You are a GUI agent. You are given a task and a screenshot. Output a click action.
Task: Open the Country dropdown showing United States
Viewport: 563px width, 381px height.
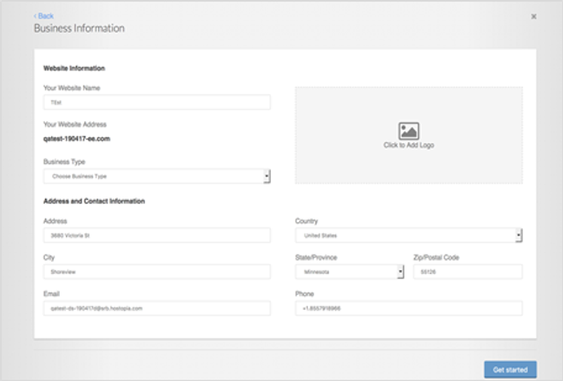(408, 235)
